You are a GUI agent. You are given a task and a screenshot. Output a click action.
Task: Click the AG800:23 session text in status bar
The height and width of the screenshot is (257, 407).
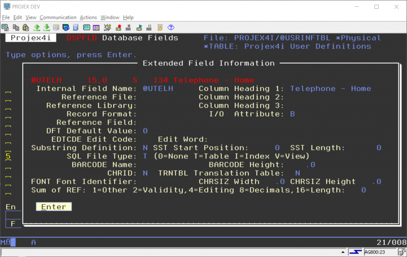tap(374, 252)
